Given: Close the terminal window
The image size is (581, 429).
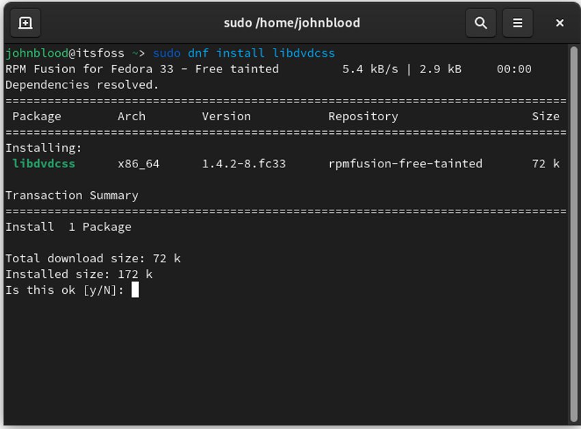Looking at the screenshot, I should coord(560,23).
